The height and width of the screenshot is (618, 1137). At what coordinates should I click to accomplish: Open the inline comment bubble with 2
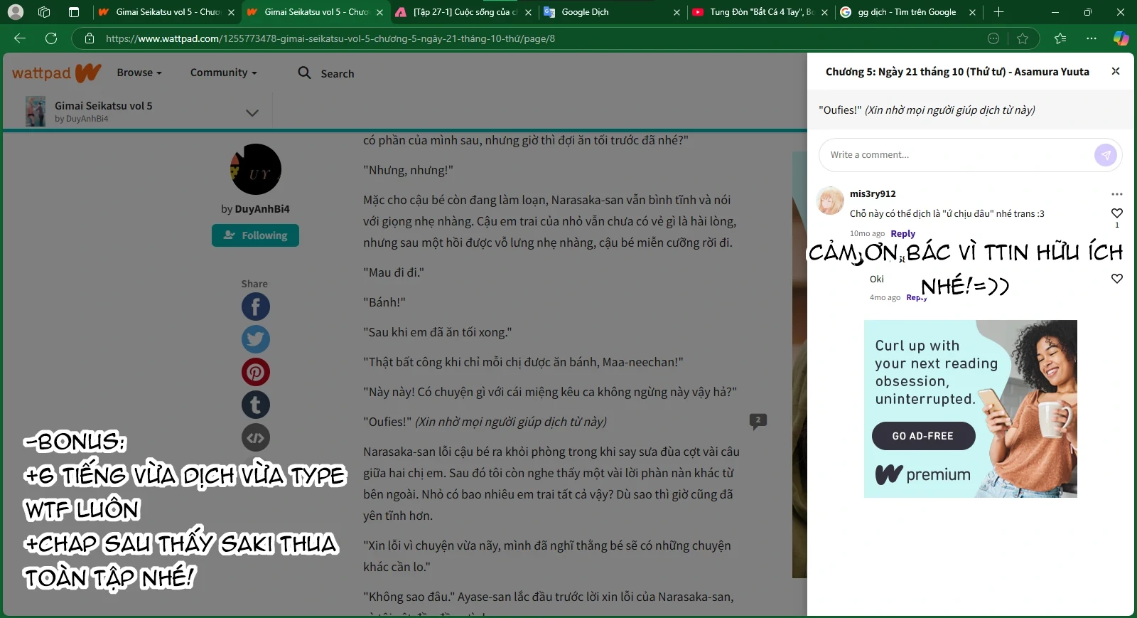click(x=758, y=421)
